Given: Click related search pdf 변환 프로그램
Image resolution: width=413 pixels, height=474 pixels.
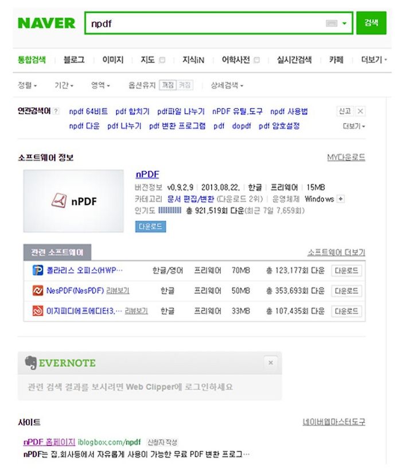Looking at the screenshot, I should click(177, 126).
